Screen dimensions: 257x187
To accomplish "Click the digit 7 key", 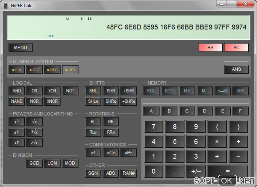I will click(154, 126).
